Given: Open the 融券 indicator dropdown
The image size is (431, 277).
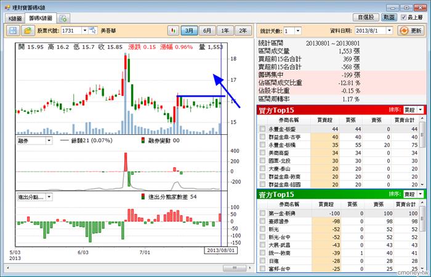Looking at the screenshot, I should (49, 141).
